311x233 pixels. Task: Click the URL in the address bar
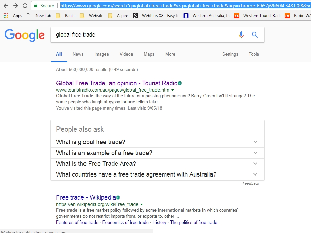186,6
